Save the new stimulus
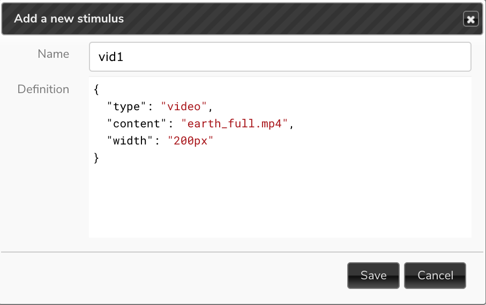The width and height of the screenshot is (486, 305). 373,275
